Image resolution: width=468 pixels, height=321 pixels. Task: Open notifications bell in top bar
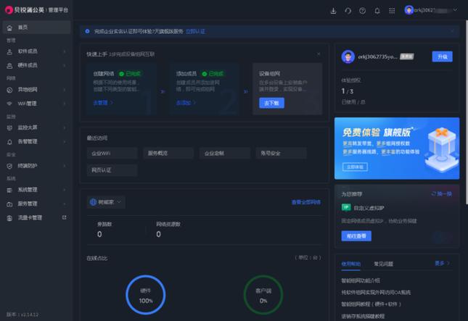coord(377,11)
